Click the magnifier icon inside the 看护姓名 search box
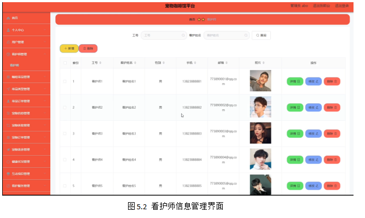 pyautogui.click(x=246, y=36)
